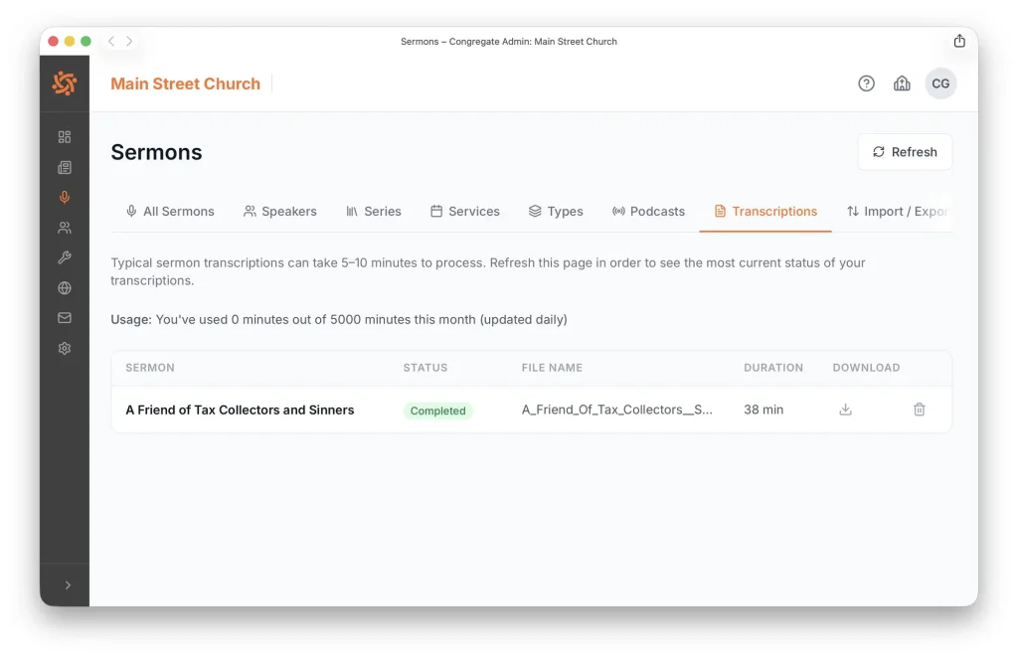Viewport: 1018px width, 659px height.
Task: Click the Main Street Church title link
Action: (x=185, y=83)
